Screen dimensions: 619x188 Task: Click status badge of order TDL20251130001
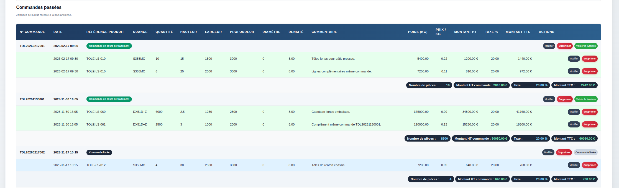pyautogui.click(x=109, y=99)
